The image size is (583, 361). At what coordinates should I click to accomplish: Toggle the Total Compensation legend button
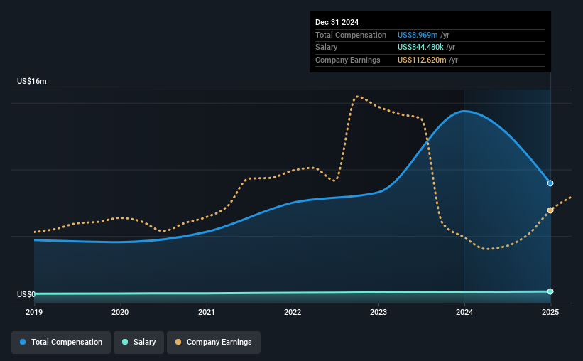61,342
